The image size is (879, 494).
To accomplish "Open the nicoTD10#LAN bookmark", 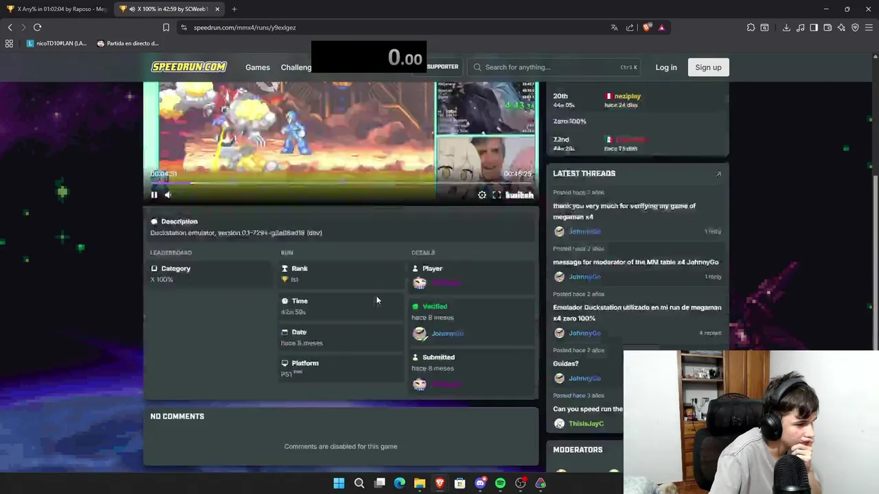I will (56, 43).
